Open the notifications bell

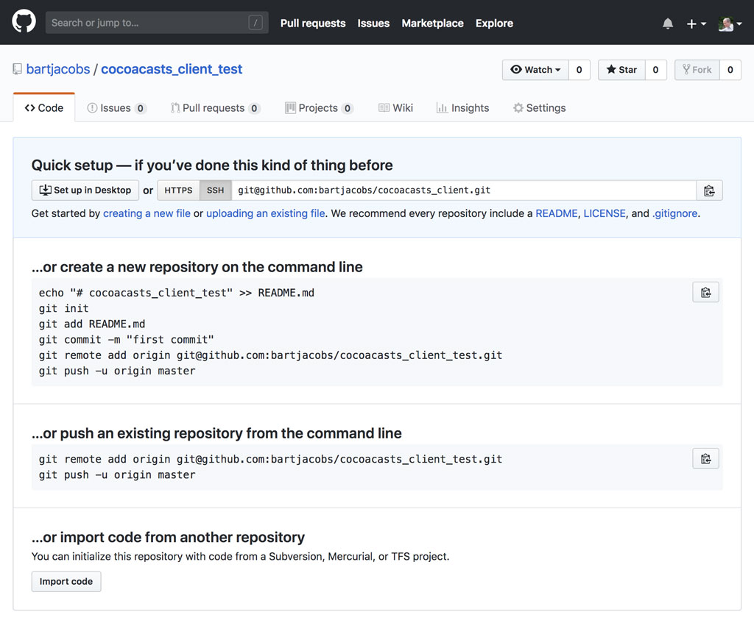click(668, 24)
